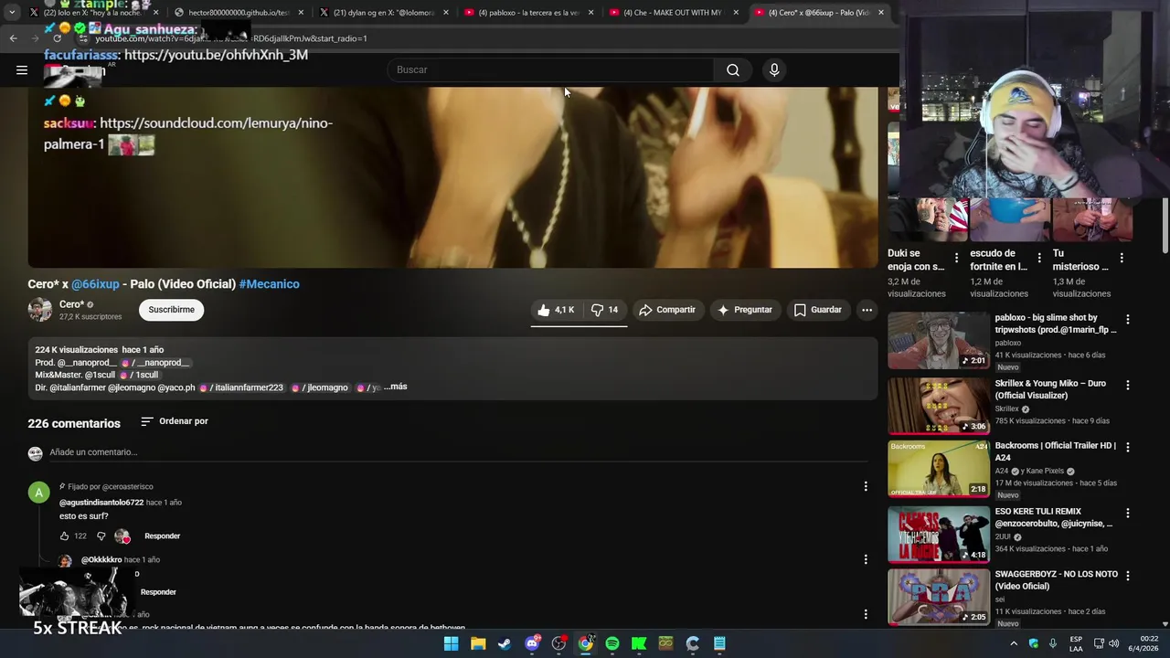Switch to hector800000000.github.io tab
Image resolution: width=1170 pixels, height=658 pixels.
[x=239, y=13]
